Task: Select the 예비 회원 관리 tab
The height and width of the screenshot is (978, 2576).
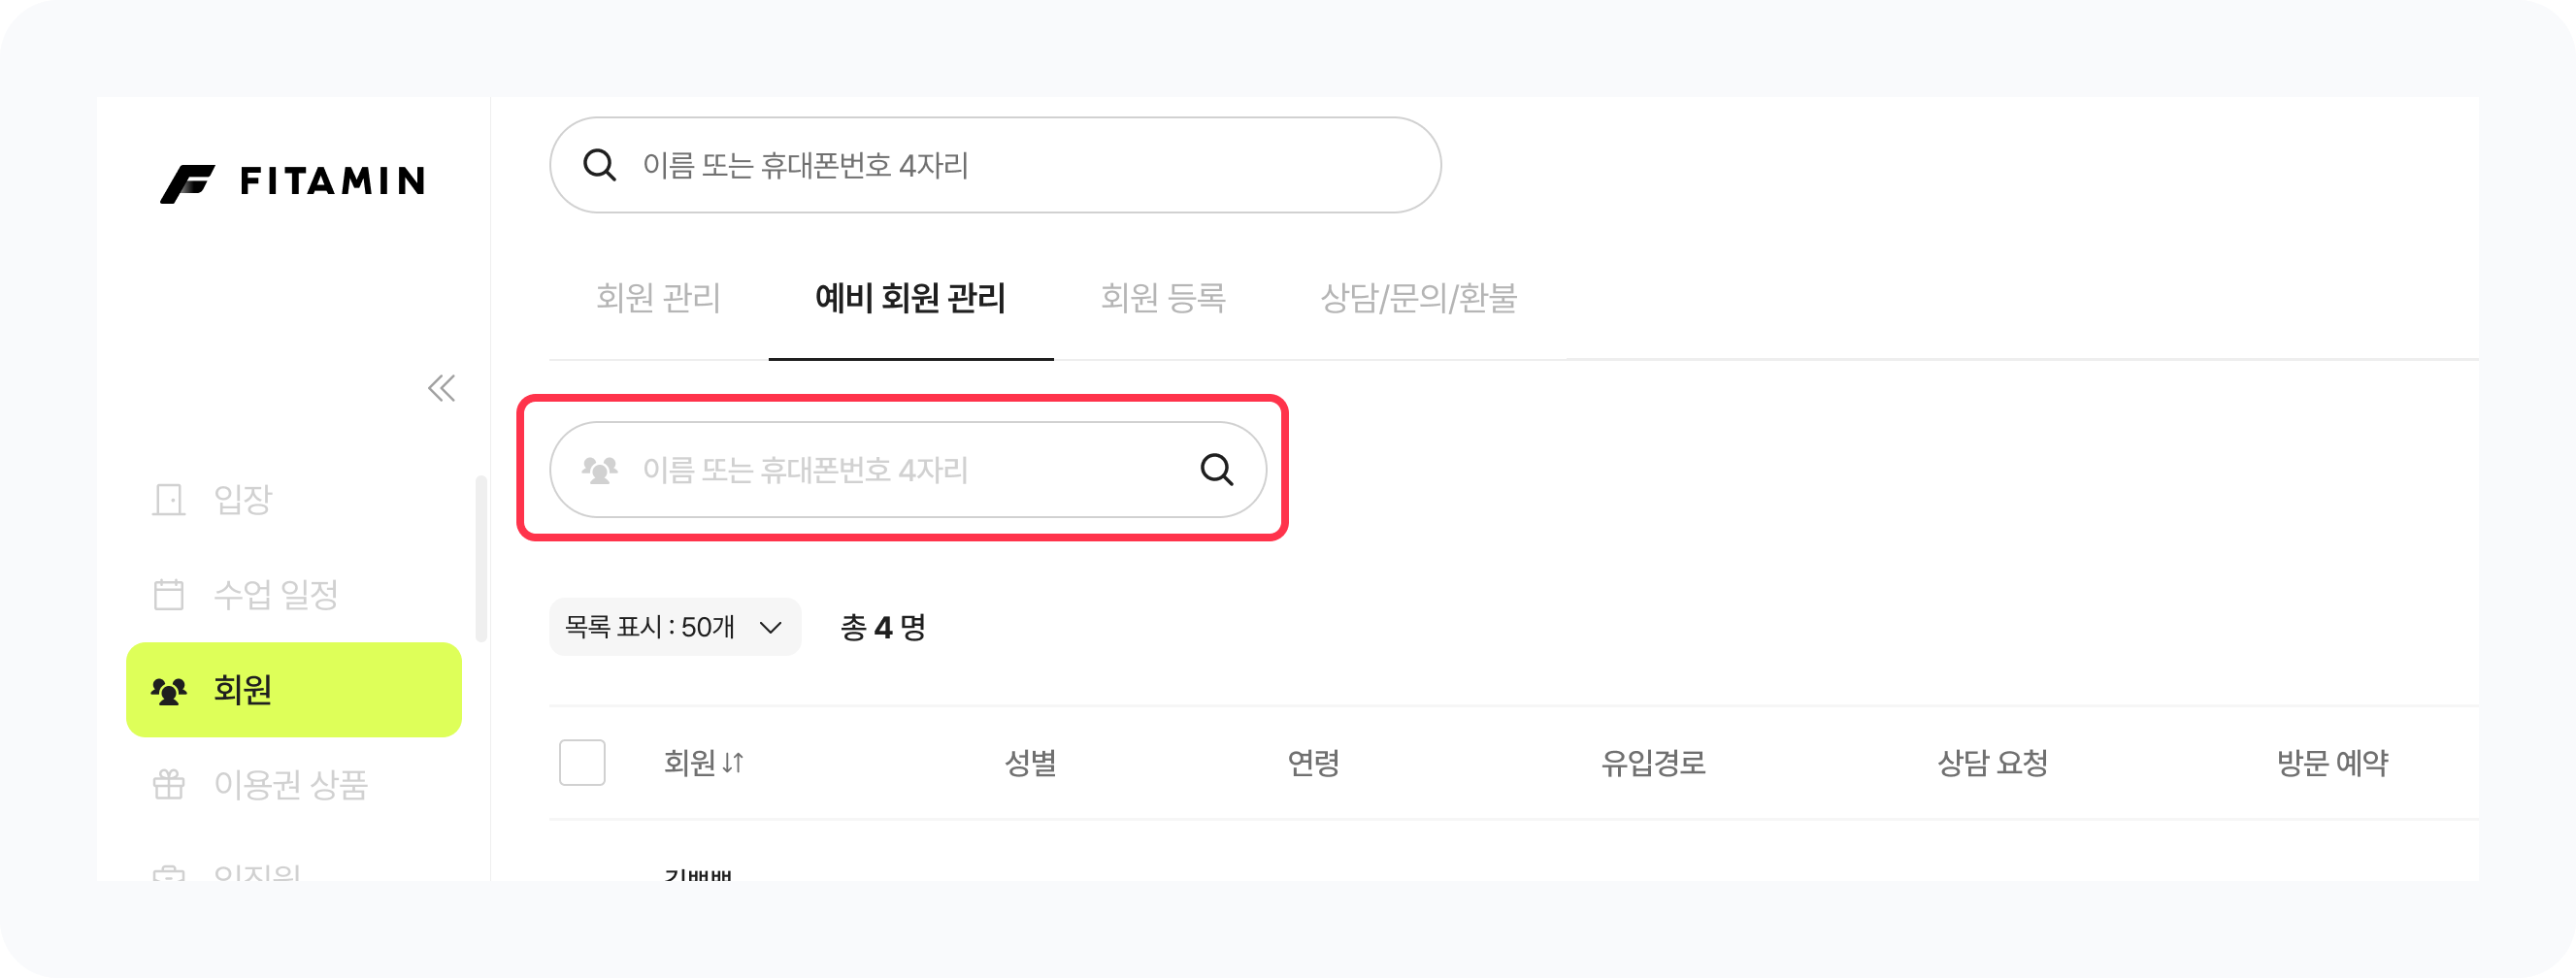Action: 910,298
